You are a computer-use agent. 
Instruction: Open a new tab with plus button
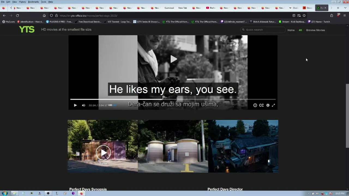(338, 8)
